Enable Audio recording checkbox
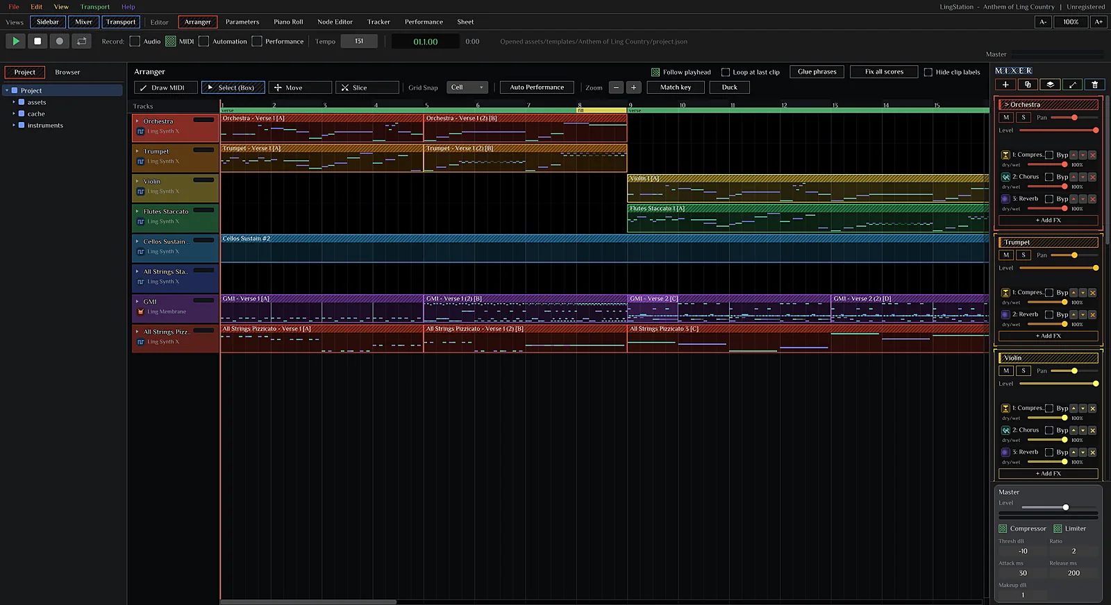Viewport: 1111px width, 605px height. [x=135, y=41]
